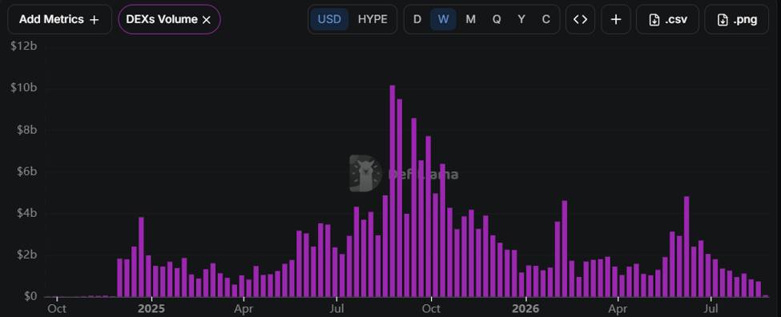This screenshot has width=781, height=317.
Task: Export chart as .png image
Action: (737, 19)
